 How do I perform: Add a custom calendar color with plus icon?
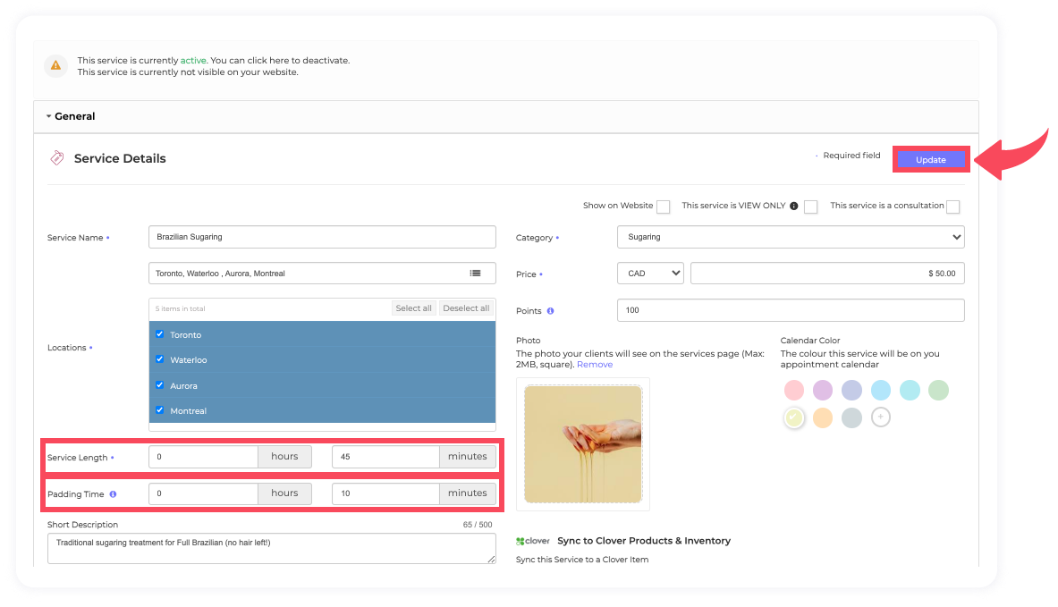[880, 417]
